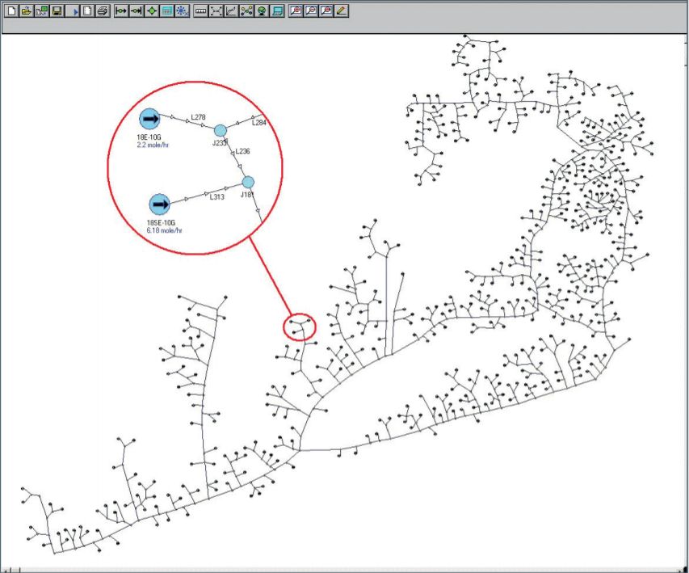Click the connected nodes network icon
689x573 pixels.
(246, 11)
